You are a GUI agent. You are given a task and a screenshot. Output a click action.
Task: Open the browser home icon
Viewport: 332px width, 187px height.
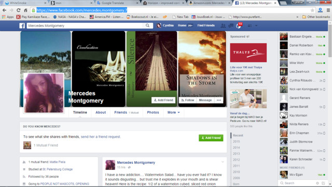25,10
